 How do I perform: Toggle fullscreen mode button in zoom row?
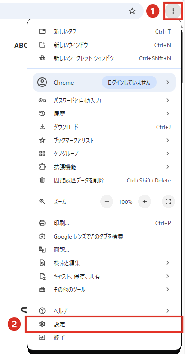tap(168, 201)
